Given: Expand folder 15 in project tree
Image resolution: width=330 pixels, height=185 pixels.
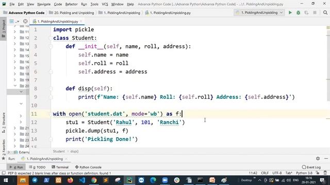Looking at the screenshot, I should coord(15,56).
